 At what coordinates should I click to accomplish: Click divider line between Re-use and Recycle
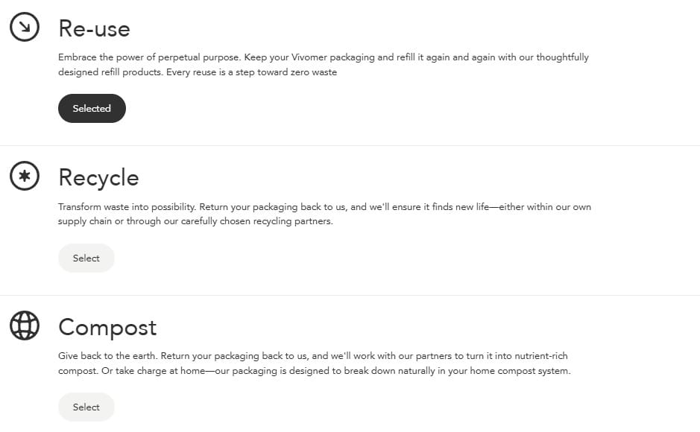coord(350,145)
